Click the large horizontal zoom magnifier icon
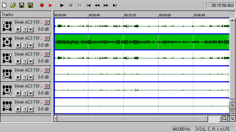 point(225,119)
